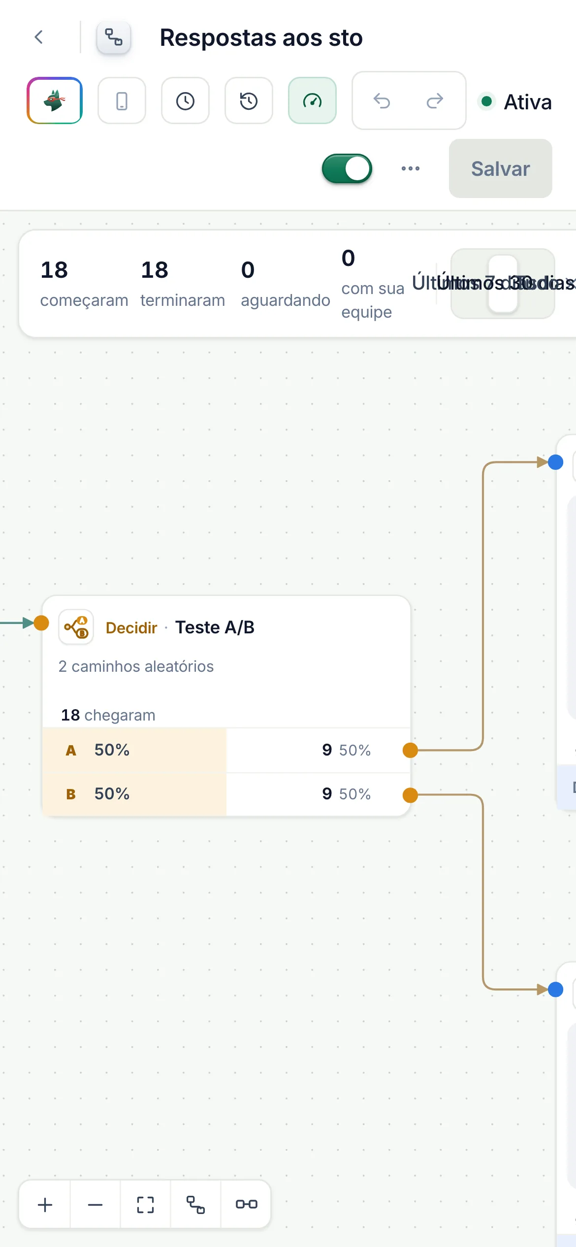Screen dimensions: 576x1247
Task: Open the schedule clock icon
Action: [185, 100]
